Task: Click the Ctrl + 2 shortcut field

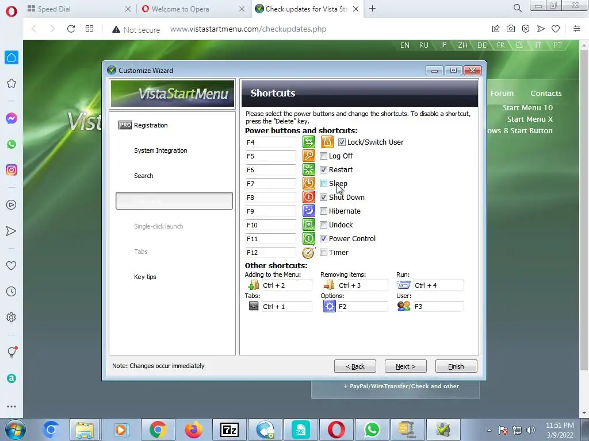Action: click(x=286, y=285)
